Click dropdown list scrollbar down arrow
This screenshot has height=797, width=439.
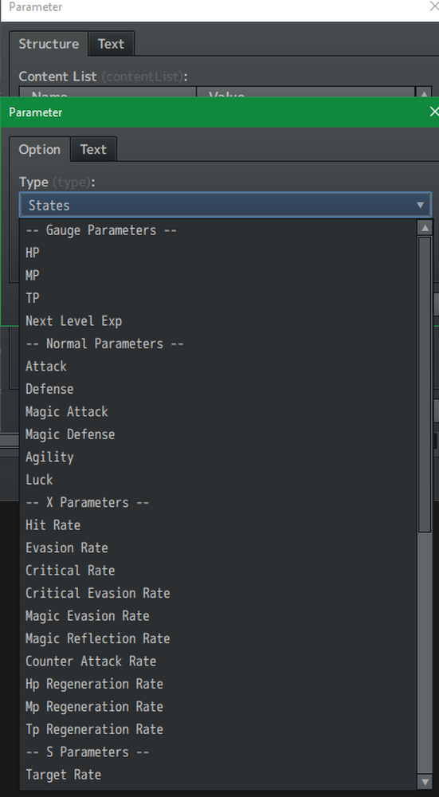(425, 781)
